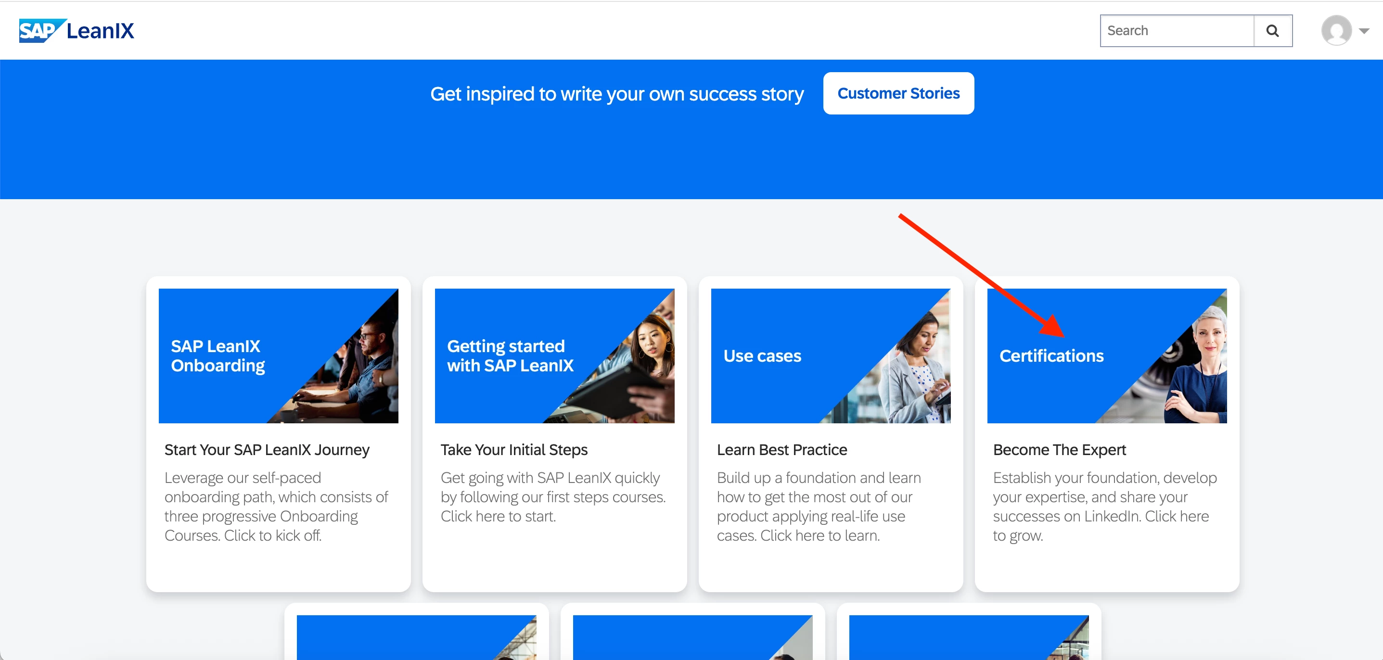Click the first steps courses description text
Image resolution: width=1383 pixels, height=660 pixels.
tap(552, 497)
